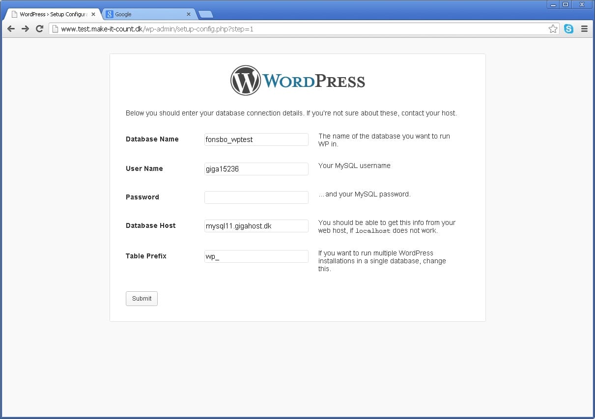Click the browser Back arrow
595x419 pixels.
[x=11, y=29]
